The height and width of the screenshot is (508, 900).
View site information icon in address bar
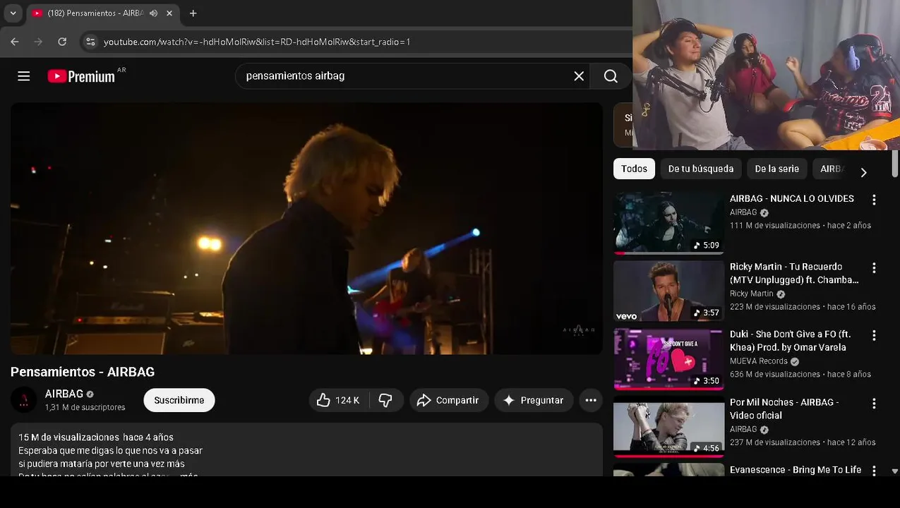click(x=90, y=42)
